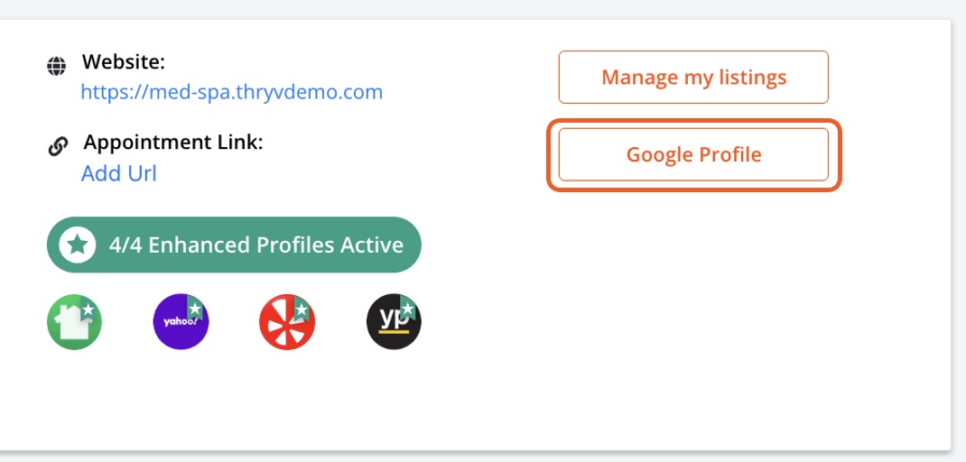Click the star ribbon on the Yahoo icon

tap(196, 309)
